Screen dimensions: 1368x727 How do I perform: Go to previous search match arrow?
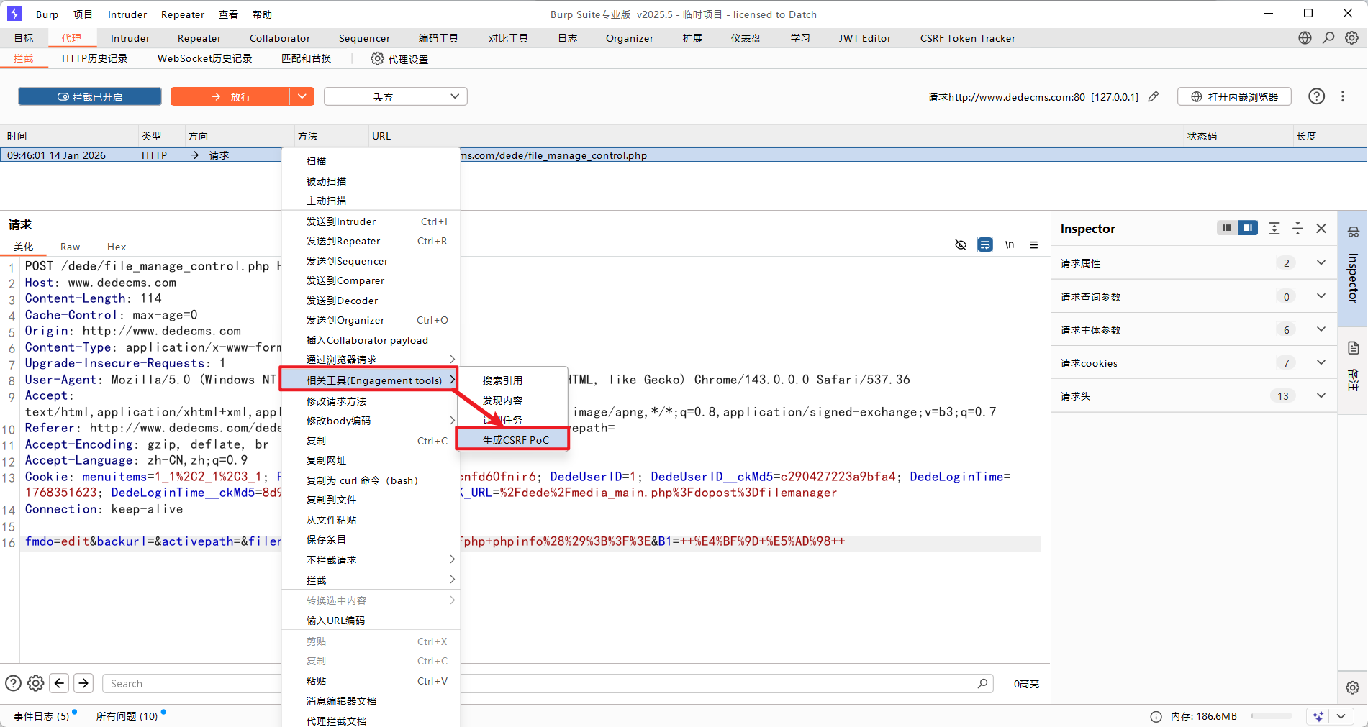point(60,683)
